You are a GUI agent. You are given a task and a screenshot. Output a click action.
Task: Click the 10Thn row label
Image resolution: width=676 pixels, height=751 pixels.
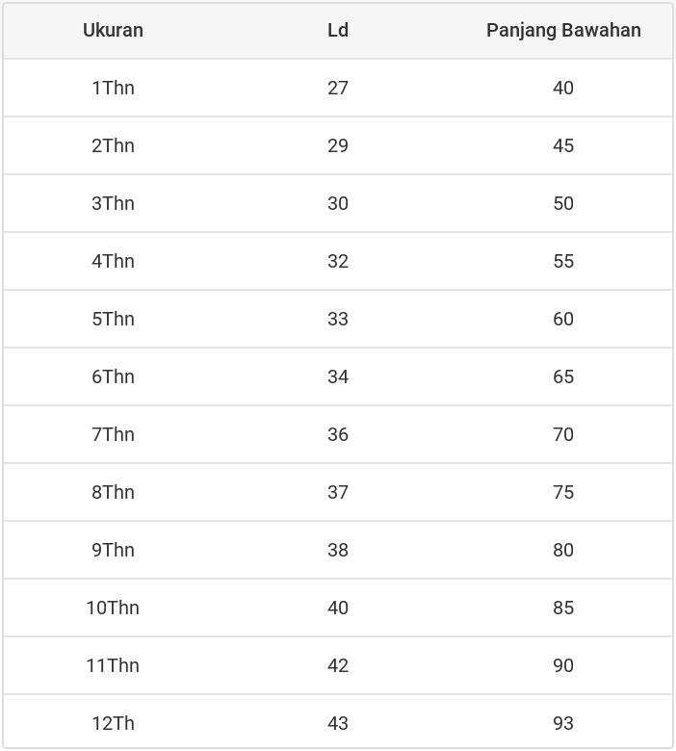point(113,608)
